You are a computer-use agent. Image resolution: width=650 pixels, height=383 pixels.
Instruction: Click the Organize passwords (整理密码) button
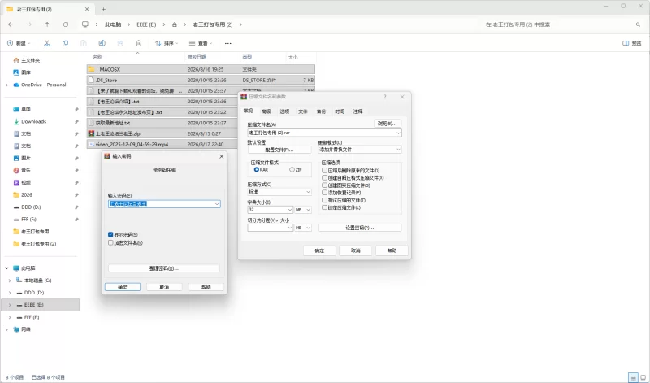pos(164,268)
